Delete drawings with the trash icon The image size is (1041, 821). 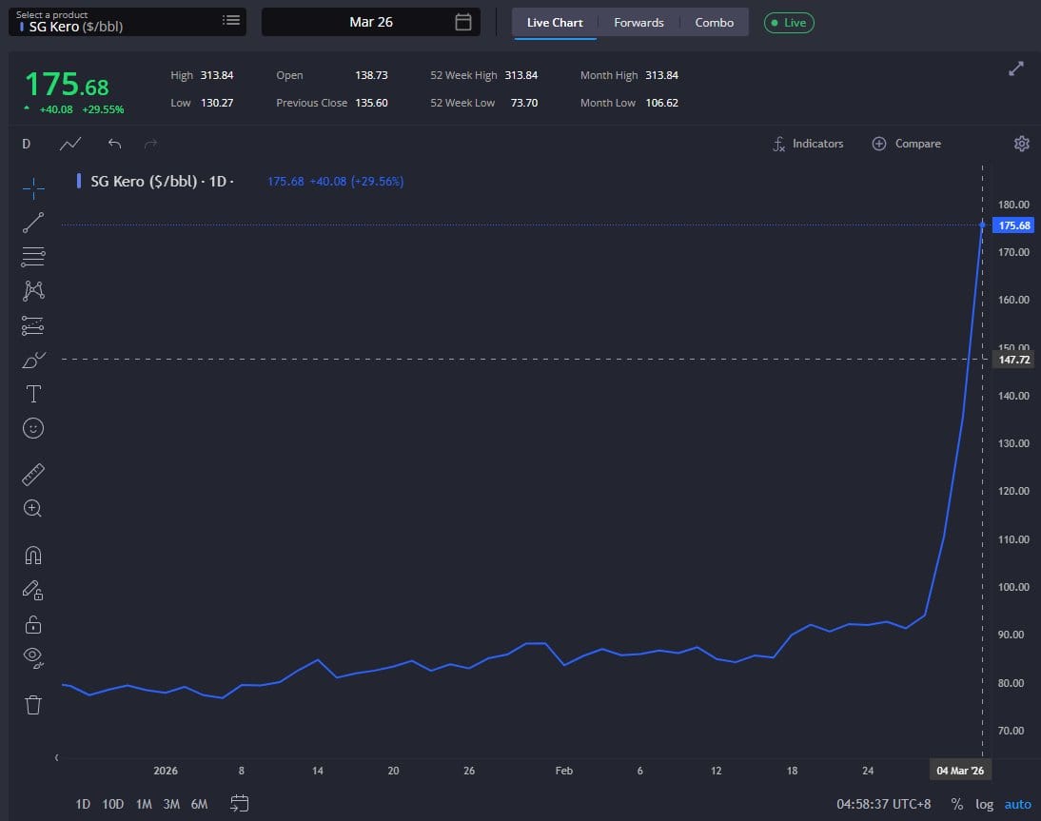tap(33, 705)
